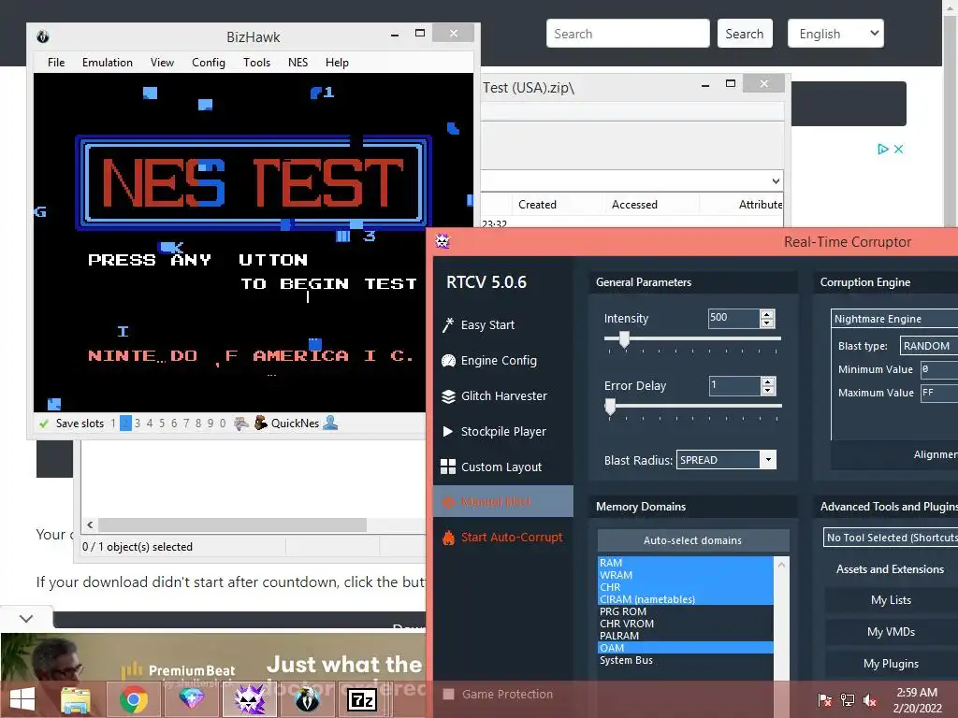Open the BizHawk eagle taskbar icon

tap(307, 699)
